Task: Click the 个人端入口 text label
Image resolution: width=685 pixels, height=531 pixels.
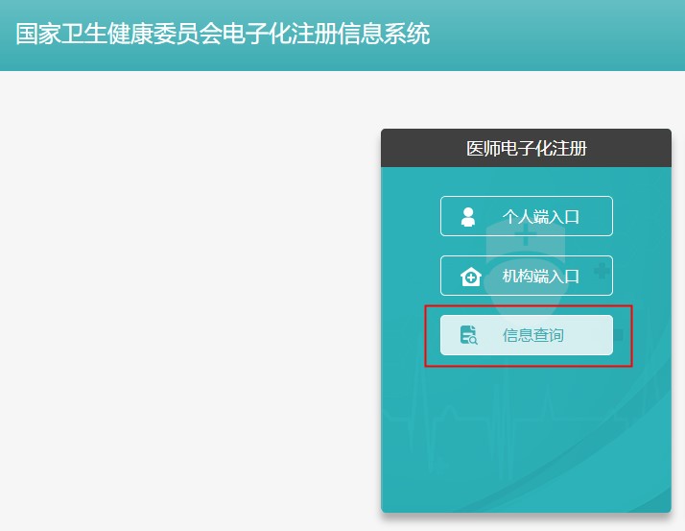Action: click(x=540, y=217)
